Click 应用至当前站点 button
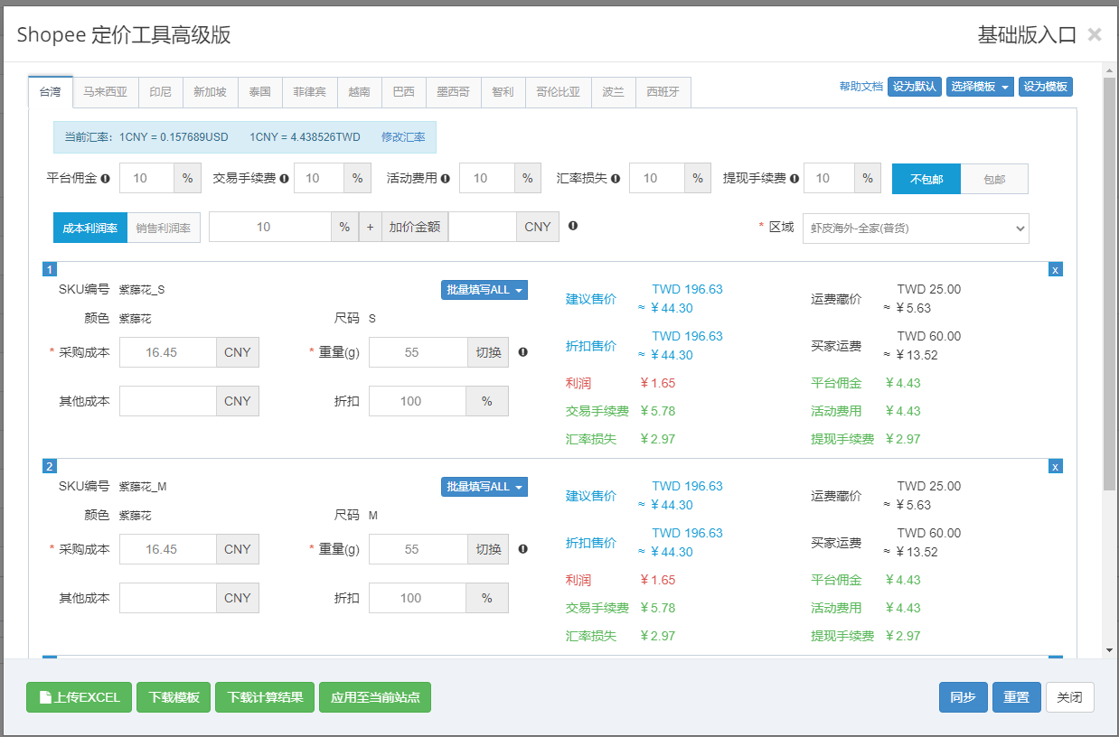This screenshot has height=737, width=1119. 375,697
